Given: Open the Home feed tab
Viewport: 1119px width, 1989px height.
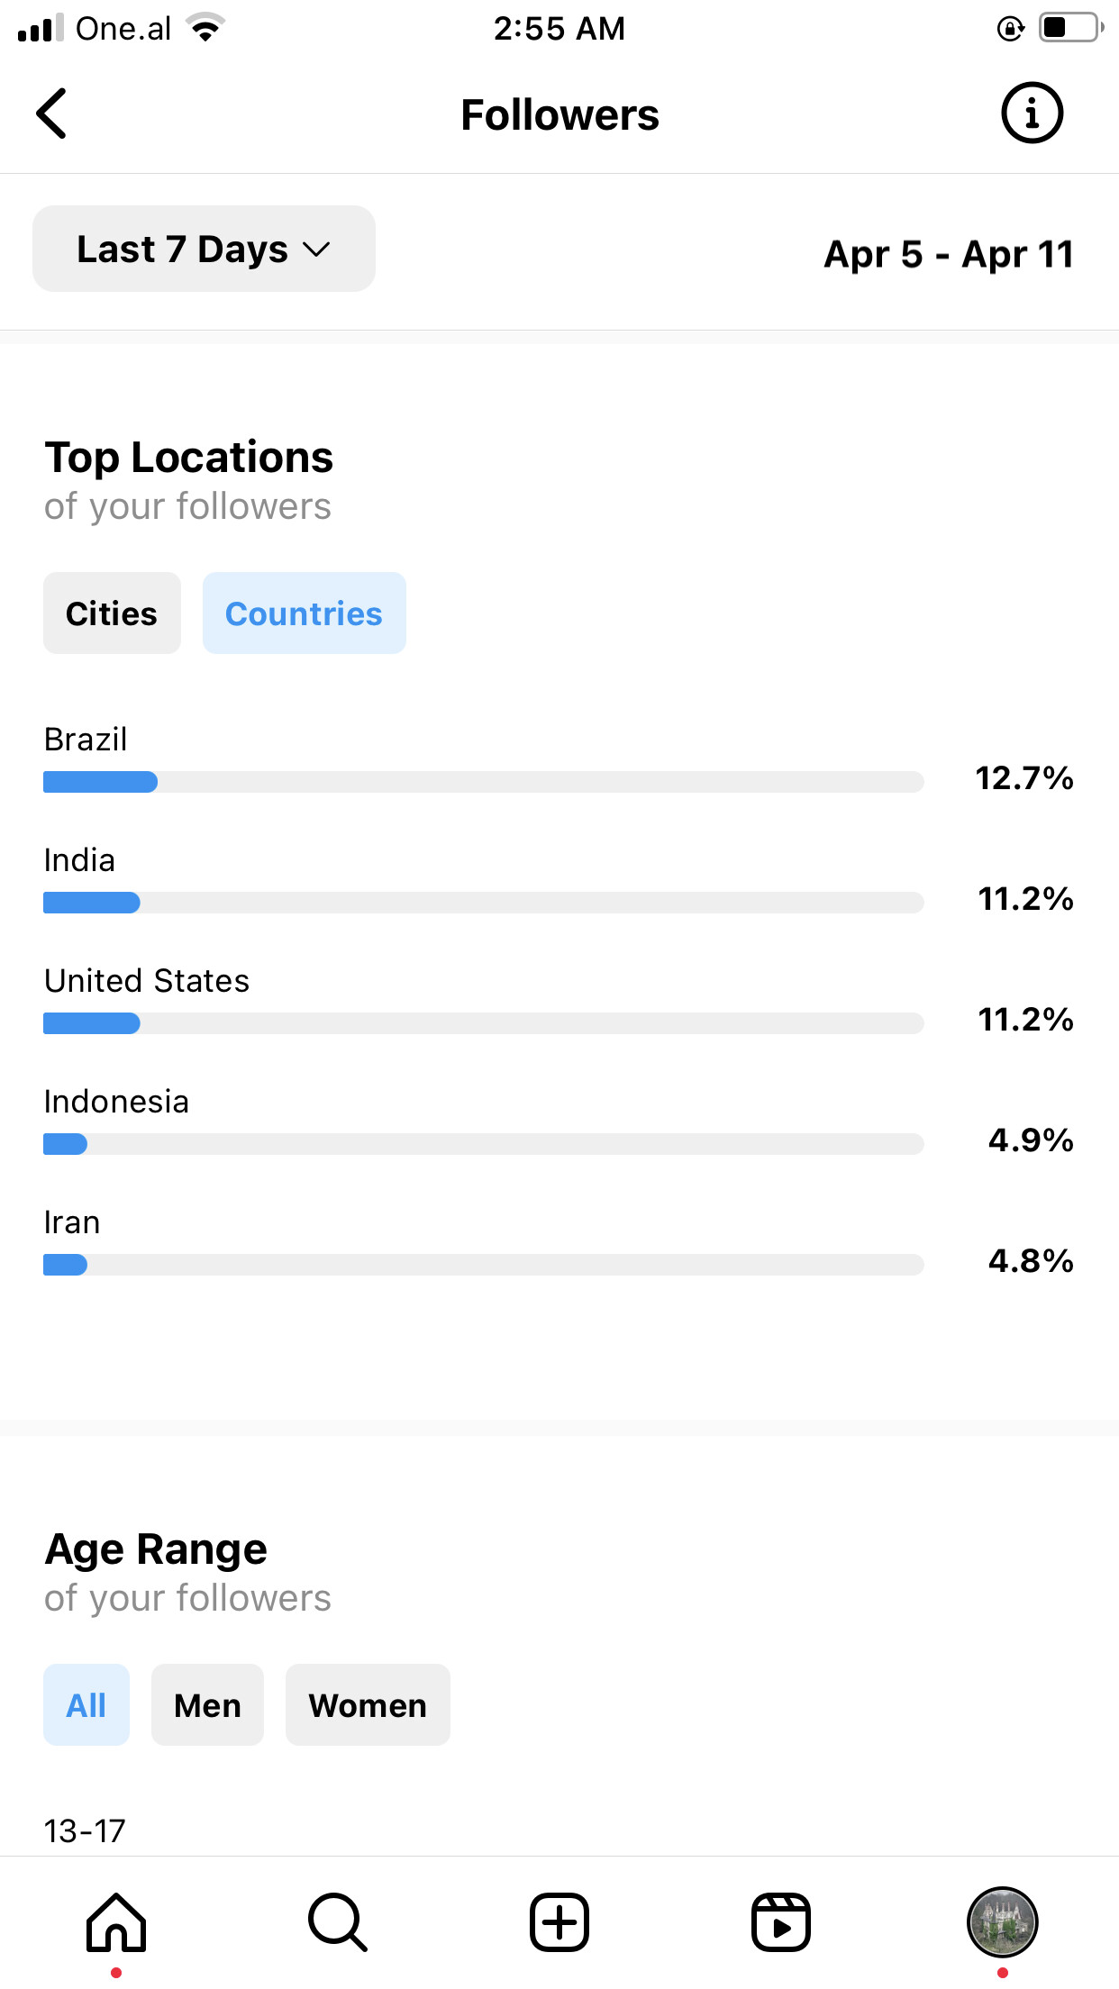Looking at the screenshot, I should (116, 1922).
